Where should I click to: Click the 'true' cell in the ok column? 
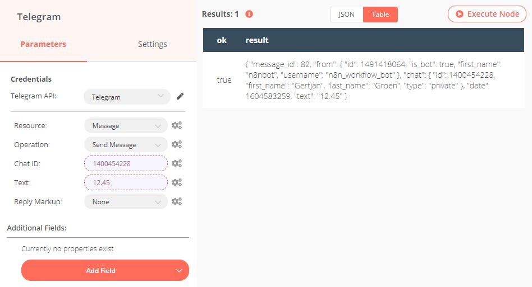(x=224, y=80)
